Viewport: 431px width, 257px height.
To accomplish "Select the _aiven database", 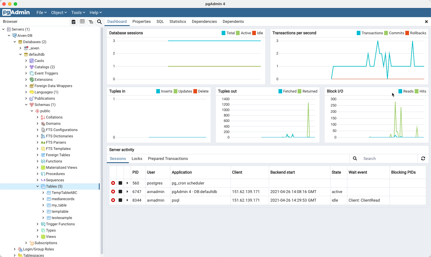I will click(x=34, y=48).
